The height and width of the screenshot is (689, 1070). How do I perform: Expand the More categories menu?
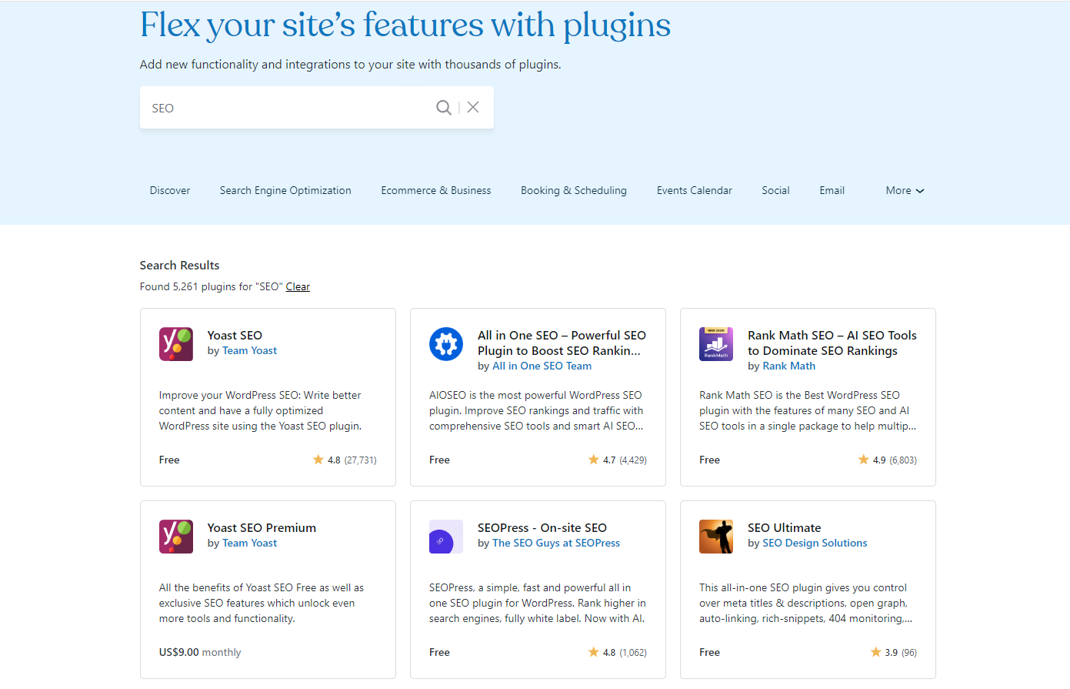[905, 190]
